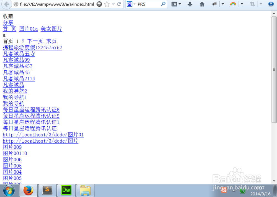Open the downloads arrow icon
277x197 pixels.
[190, 4]
